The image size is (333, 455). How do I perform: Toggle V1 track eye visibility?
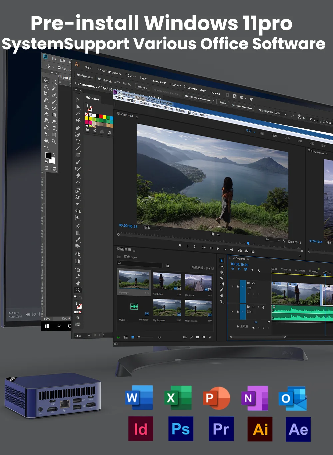point(253,283)
